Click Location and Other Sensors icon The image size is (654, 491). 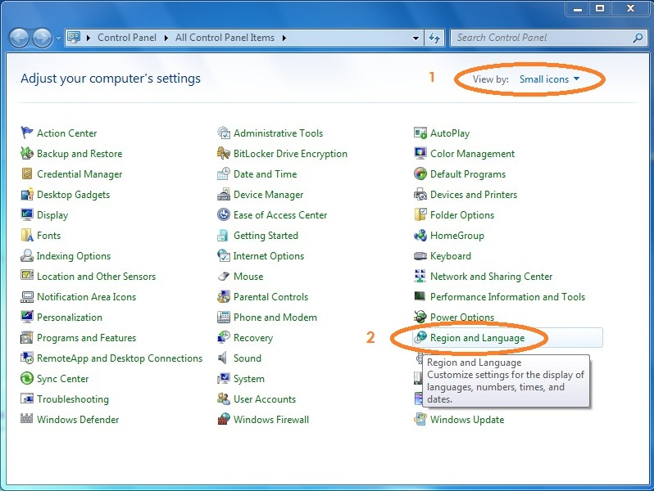pyautogui.click(x=27, y=276)
